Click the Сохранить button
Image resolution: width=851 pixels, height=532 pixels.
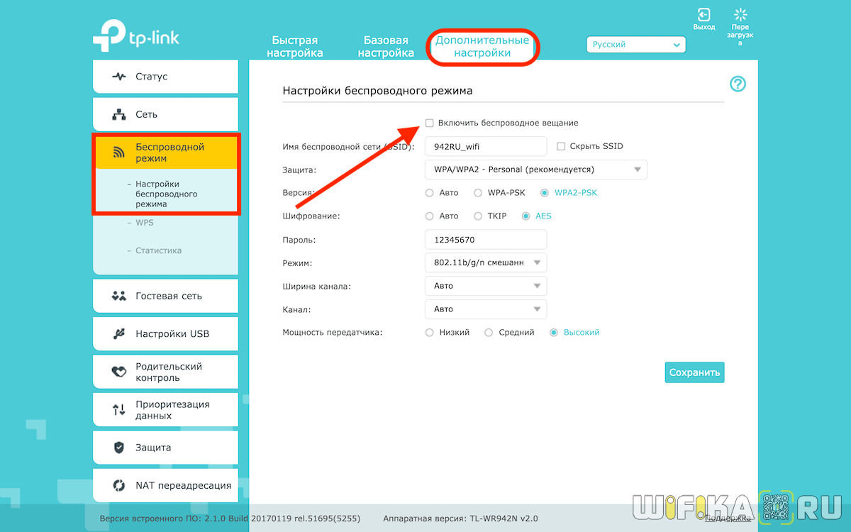(695, 372)
